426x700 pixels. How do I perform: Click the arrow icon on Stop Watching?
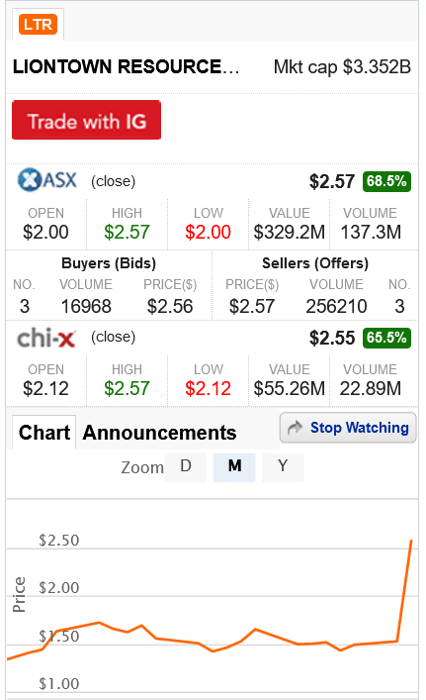295,428
